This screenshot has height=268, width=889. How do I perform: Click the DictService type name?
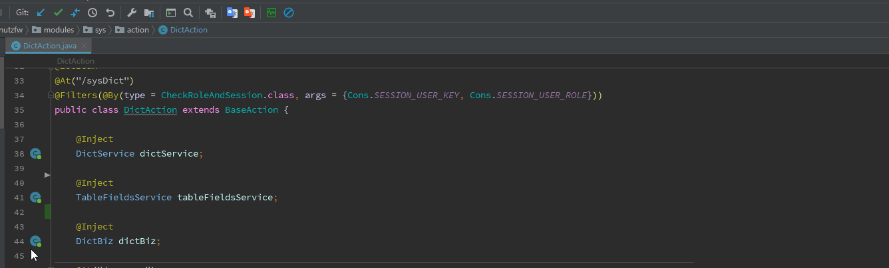tap(105, 154)
